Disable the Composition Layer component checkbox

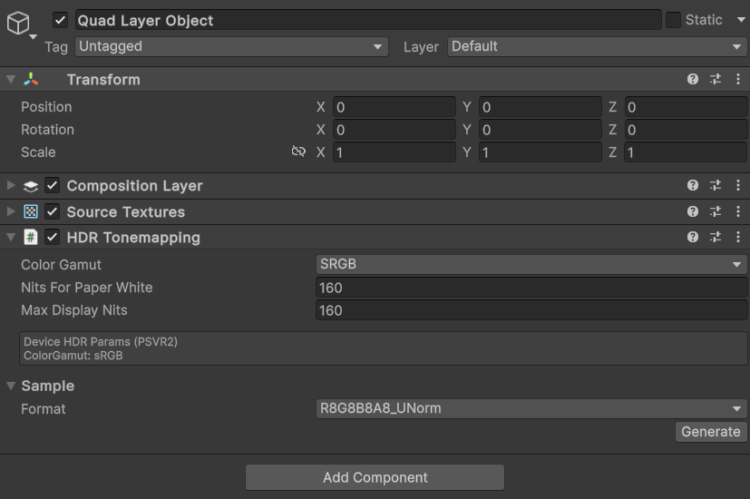click(53, 186)
